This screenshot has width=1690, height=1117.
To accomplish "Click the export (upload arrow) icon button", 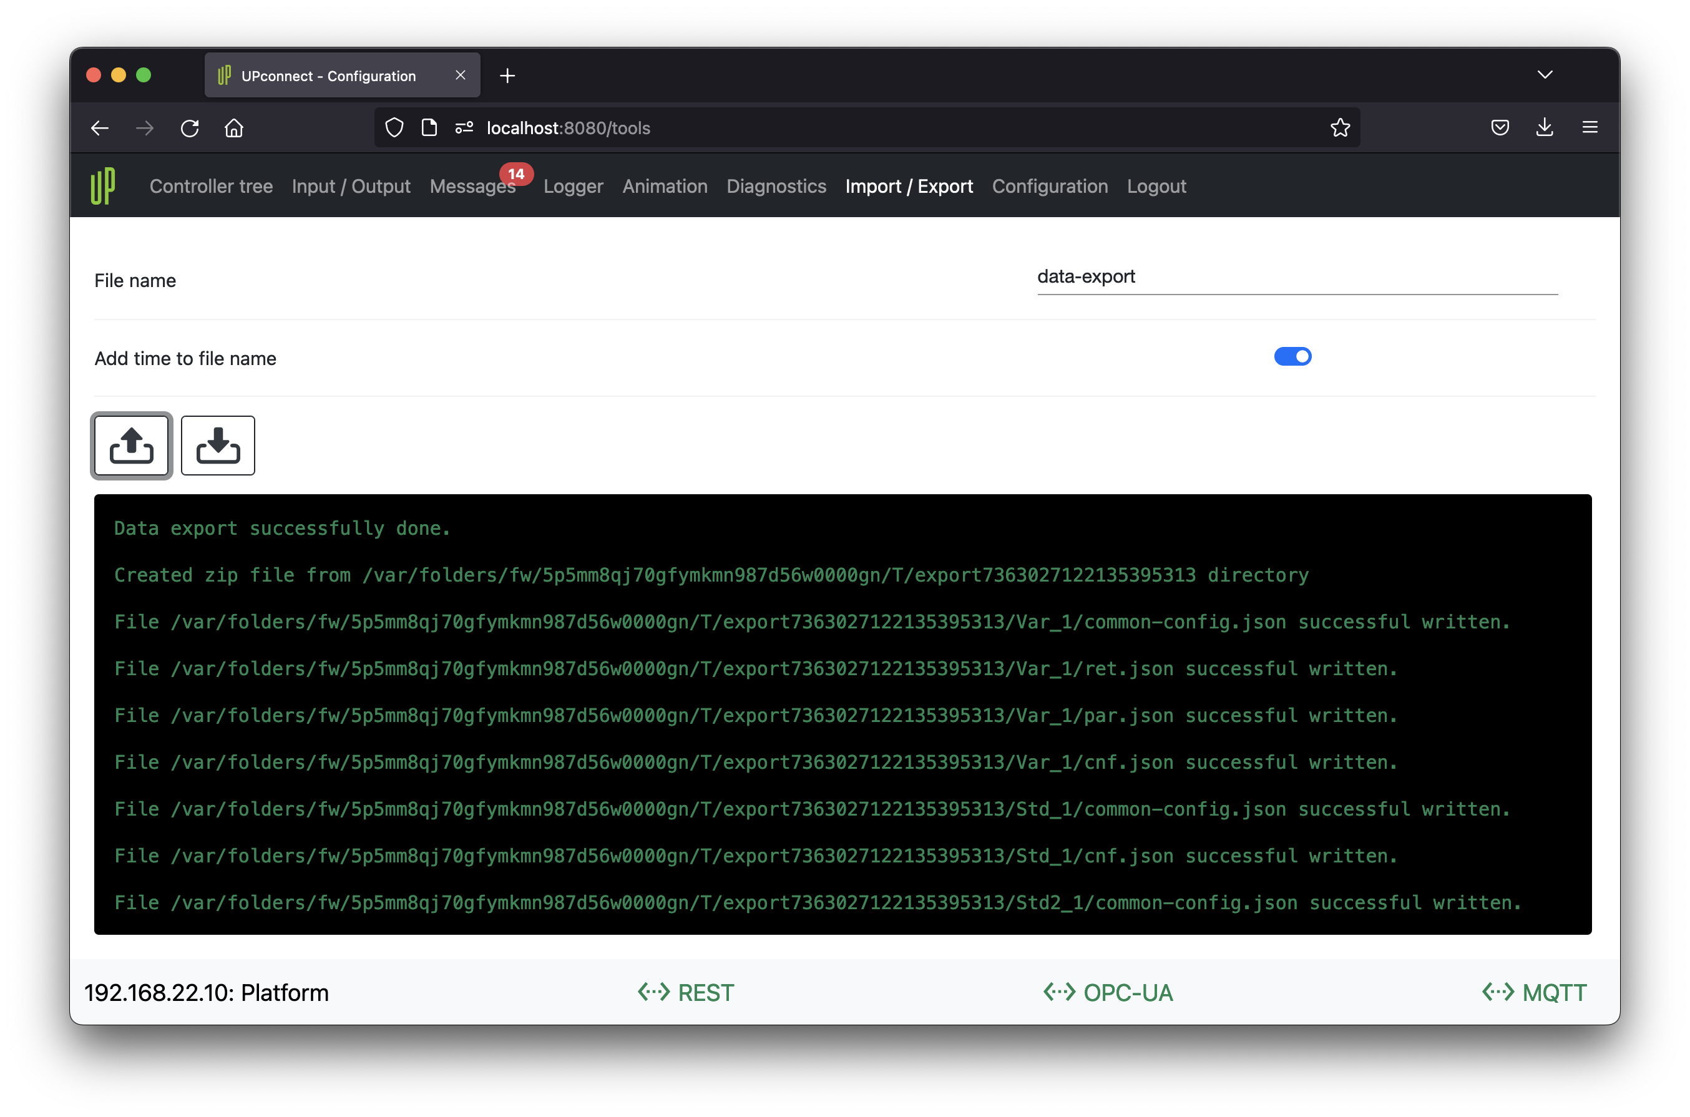I will (131, 446).
